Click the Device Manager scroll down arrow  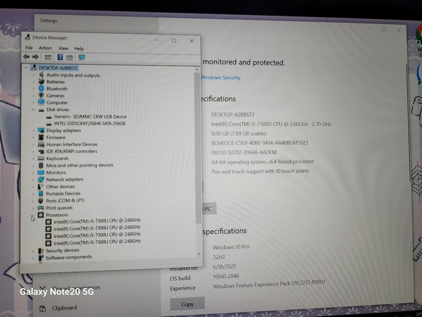click(199, 254)
